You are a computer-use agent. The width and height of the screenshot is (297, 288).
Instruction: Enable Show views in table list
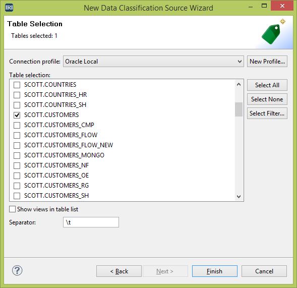tap(12, 209)
